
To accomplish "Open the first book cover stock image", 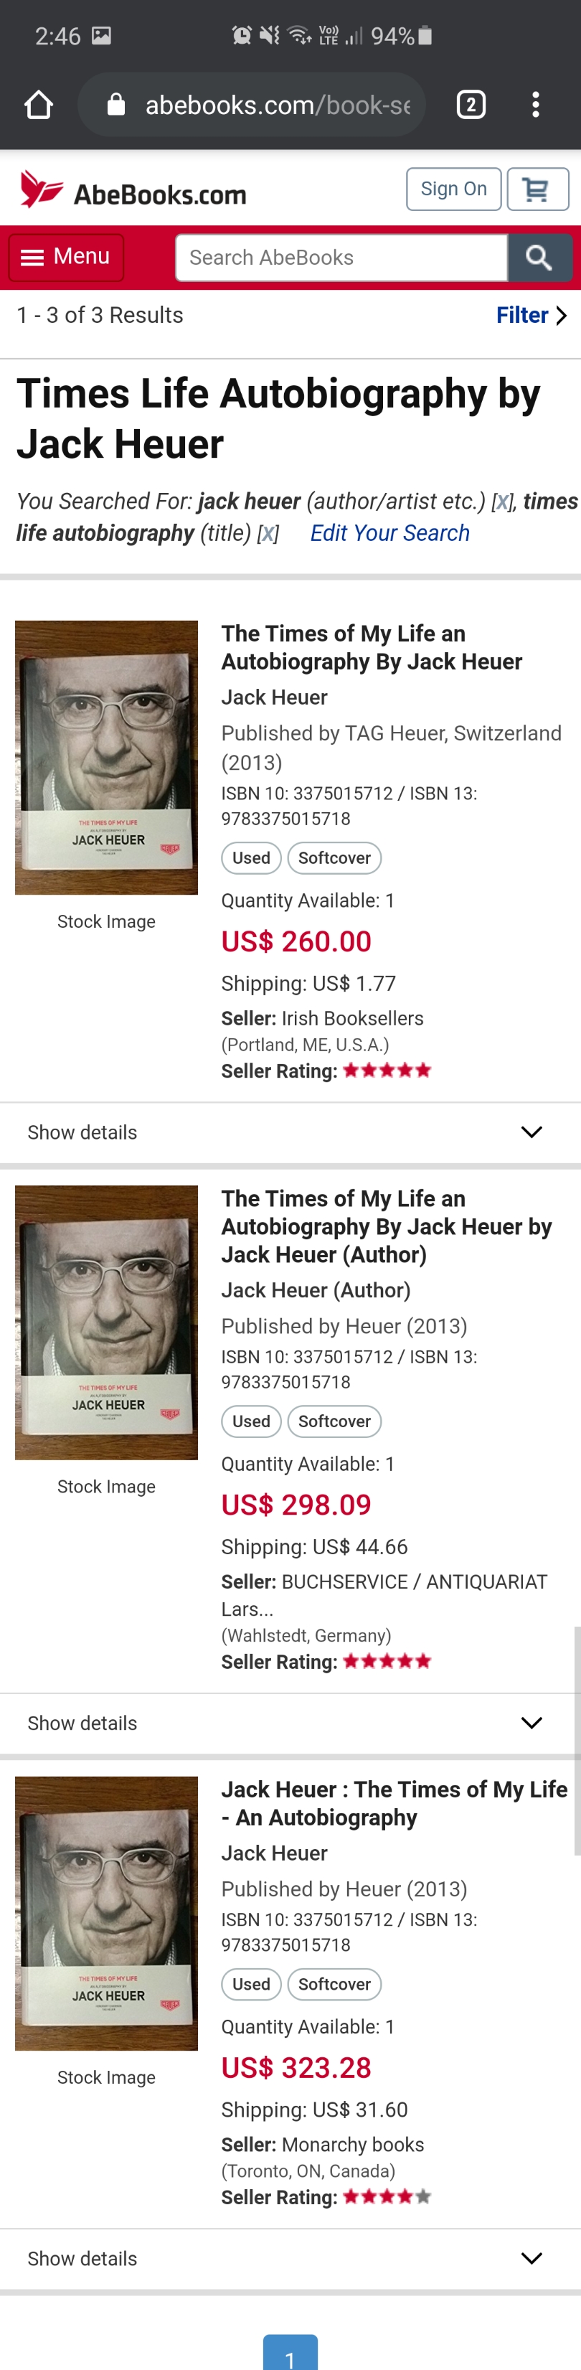I will click(x=107, y=757).
